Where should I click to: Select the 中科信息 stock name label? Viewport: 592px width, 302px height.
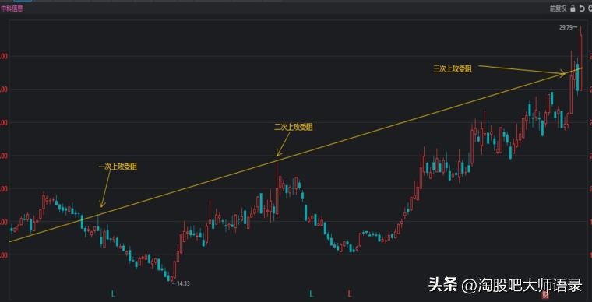pos(12,9)
